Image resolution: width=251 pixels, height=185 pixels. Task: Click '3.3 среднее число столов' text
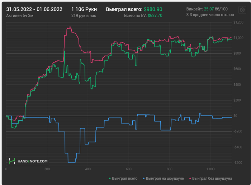click(x=210, y=15)
